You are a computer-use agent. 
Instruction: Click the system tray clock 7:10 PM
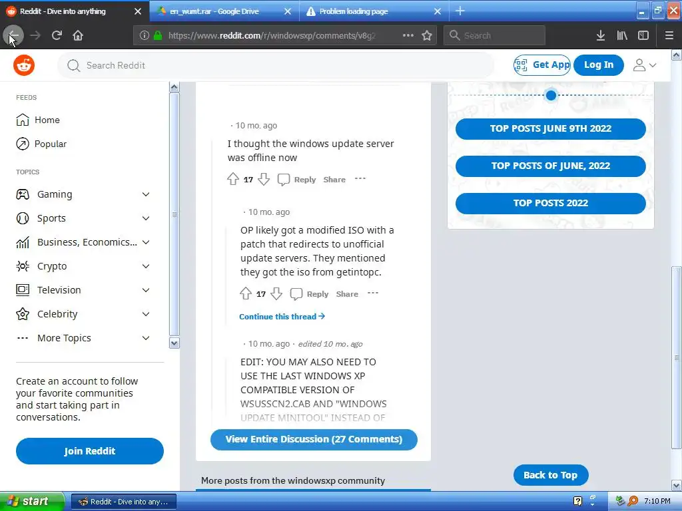coord(657,501)
